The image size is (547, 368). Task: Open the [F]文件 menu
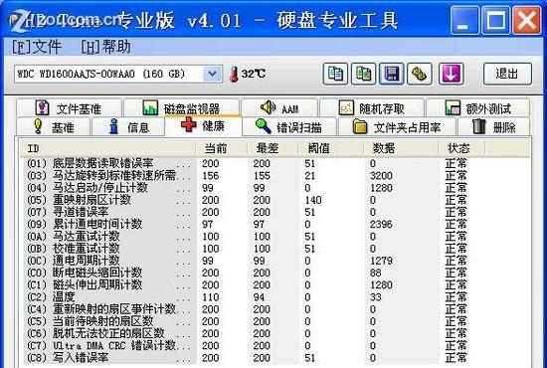click(x=37, y=47)
